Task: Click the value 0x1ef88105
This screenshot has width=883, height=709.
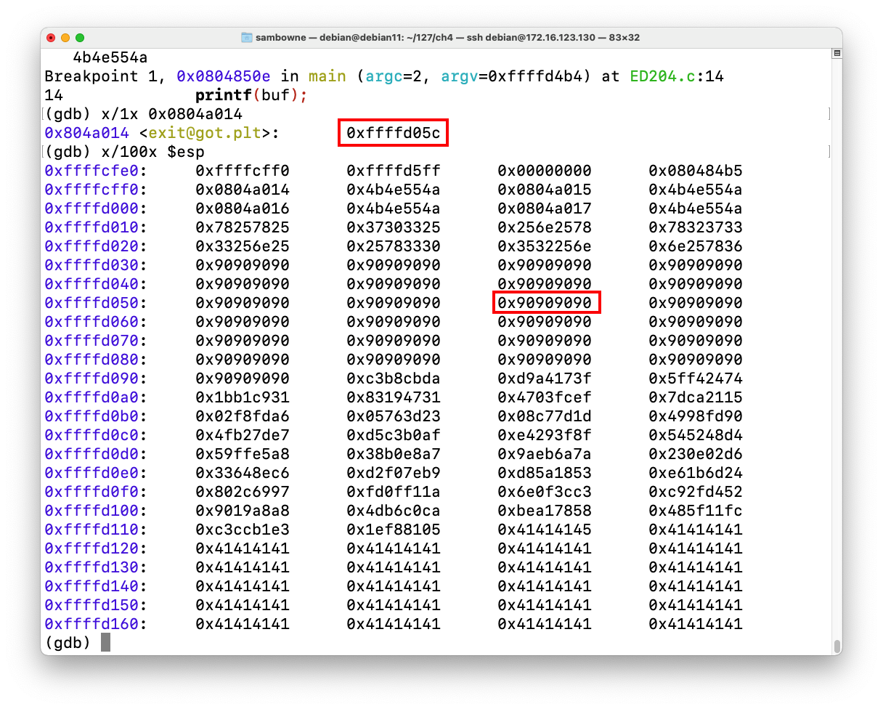Action: [394, 530]
